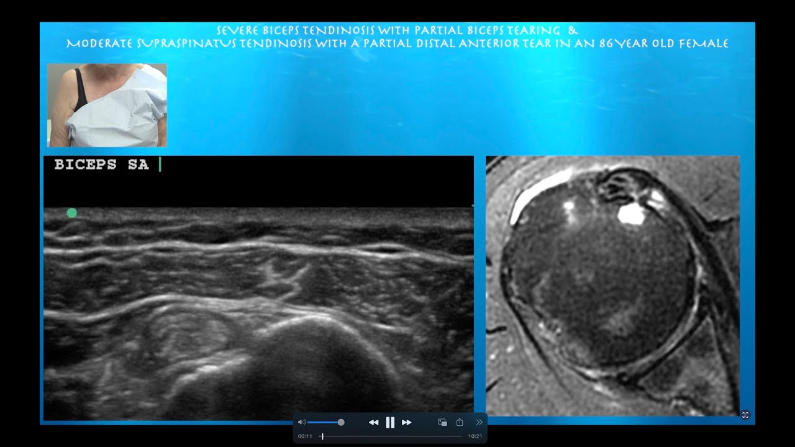795x447 pixels.
Task: Click the patient photo thumbnail
Action: coord(107,105)
